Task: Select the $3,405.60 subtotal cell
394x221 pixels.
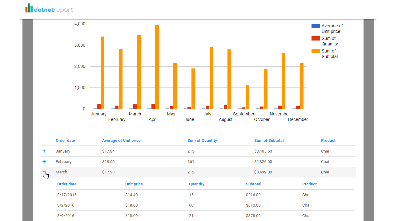Action: [x=263, y=151]
